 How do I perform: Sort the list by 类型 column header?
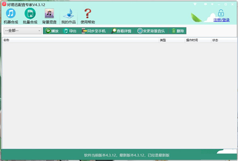171,40
